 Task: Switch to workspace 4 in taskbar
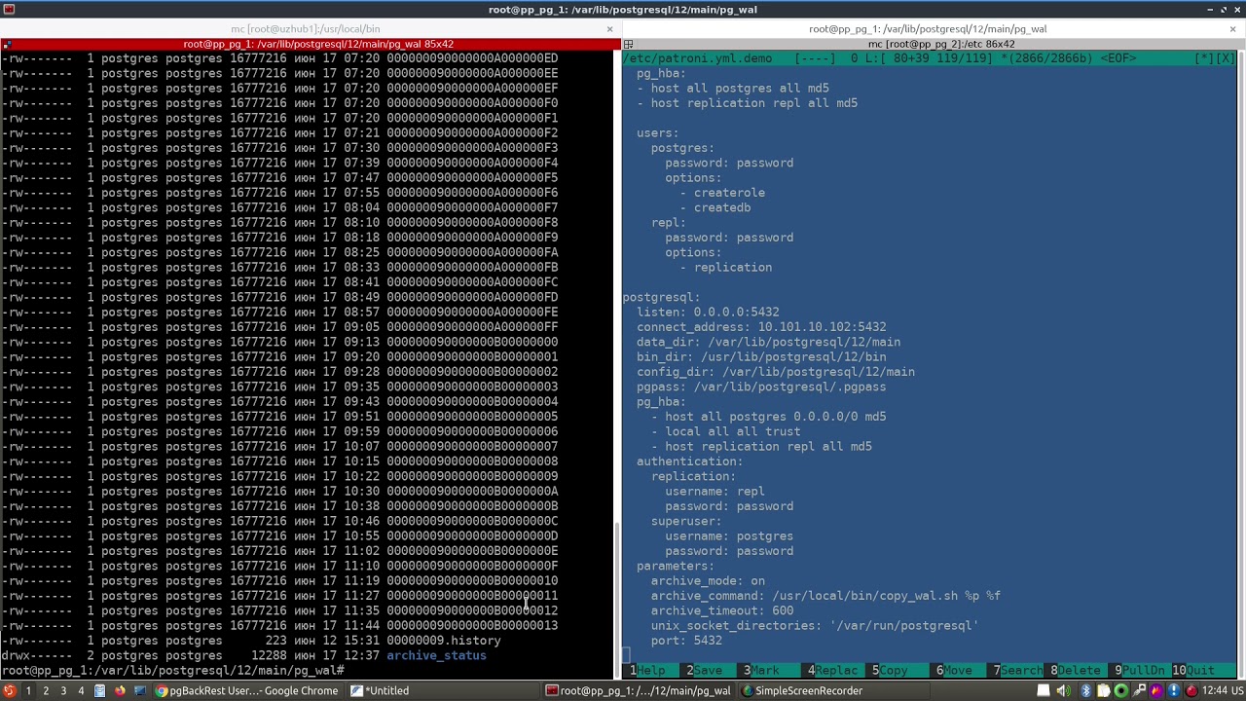pyautogui.click(x=81, y=691)
